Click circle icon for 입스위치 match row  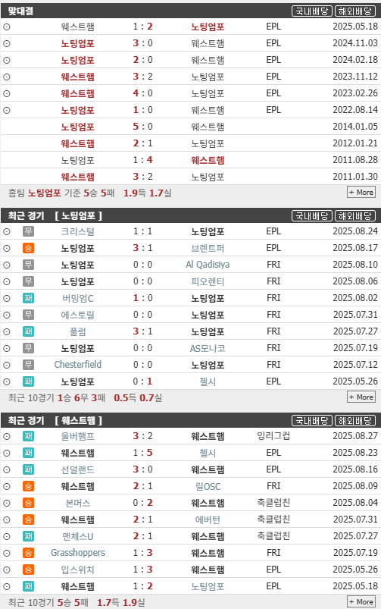7,570
